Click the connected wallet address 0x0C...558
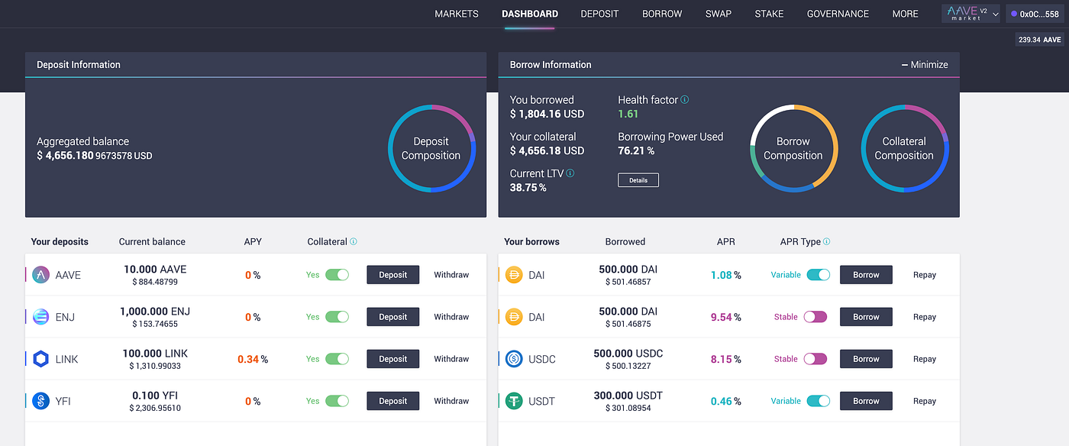This screenshot has height=446, width=1069. tap(1036, 13)
